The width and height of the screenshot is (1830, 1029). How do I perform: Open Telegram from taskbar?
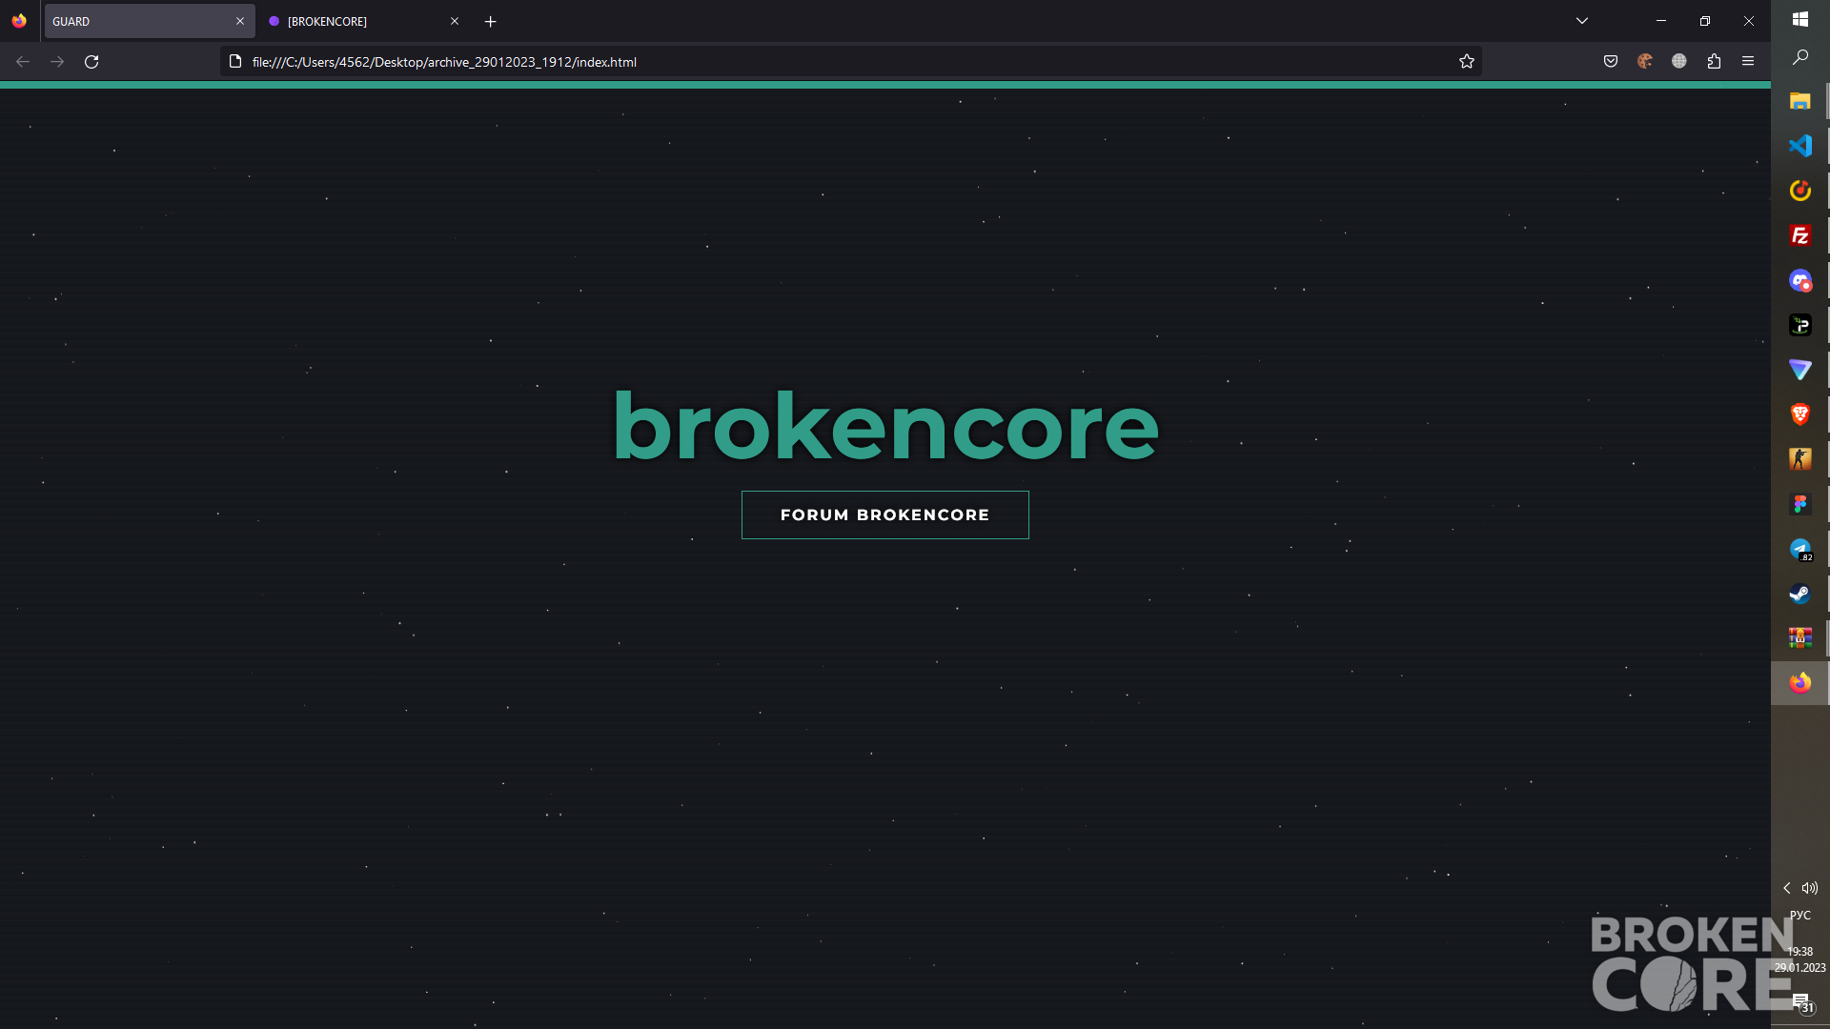[1800, 549]
